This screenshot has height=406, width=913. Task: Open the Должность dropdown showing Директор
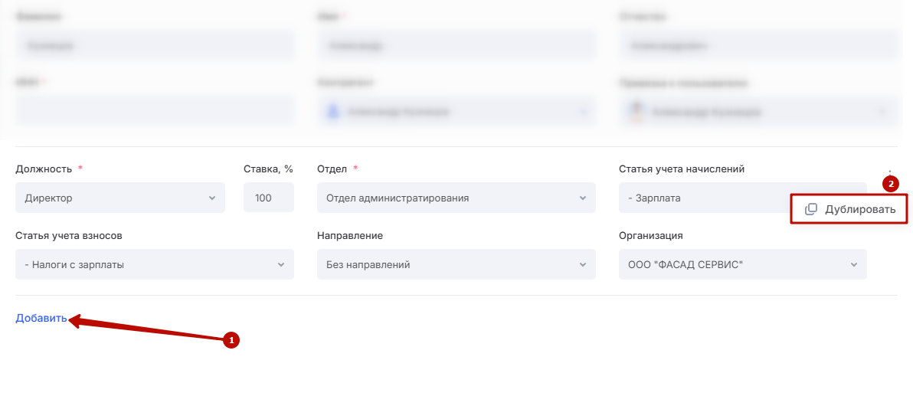[x=120, y=198]
